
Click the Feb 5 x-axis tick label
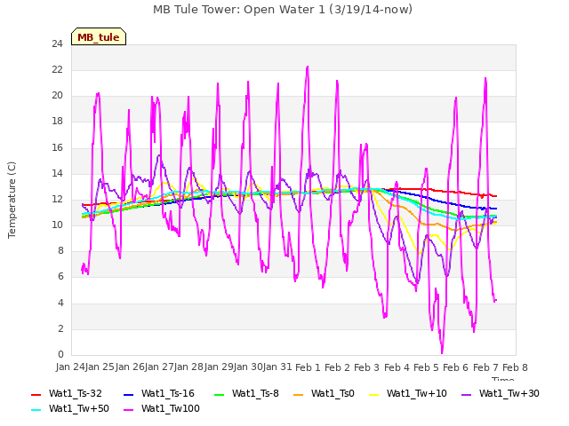tap(426, 367)
